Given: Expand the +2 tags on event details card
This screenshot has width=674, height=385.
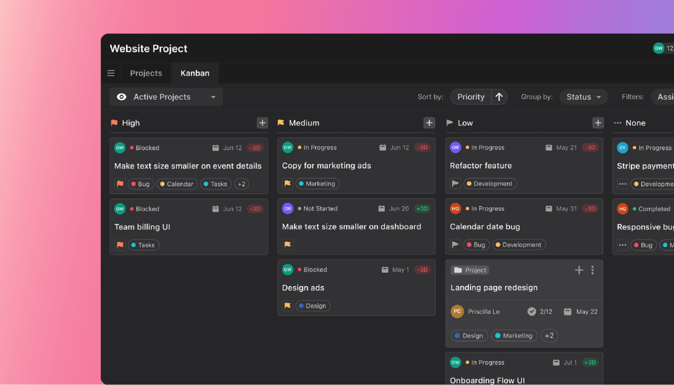Looking at the screenshot, I should (x=241, y=184).
